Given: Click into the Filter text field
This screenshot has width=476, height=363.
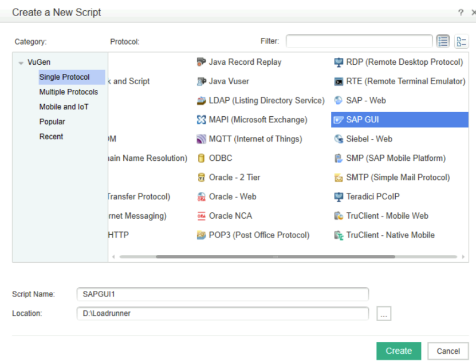Looking at the screenshot, I should [359, 41].
